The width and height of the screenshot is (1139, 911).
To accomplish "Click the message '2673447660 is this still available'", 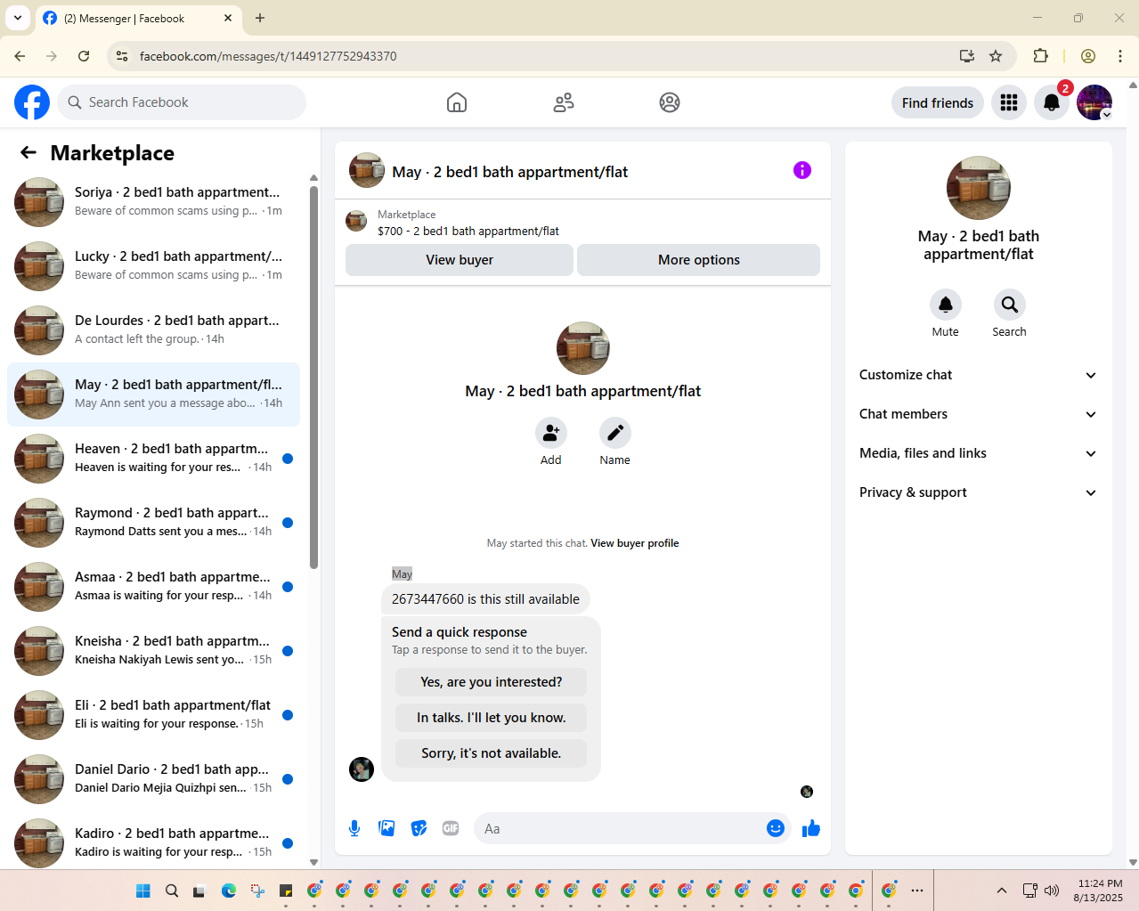I will [485, 599].
